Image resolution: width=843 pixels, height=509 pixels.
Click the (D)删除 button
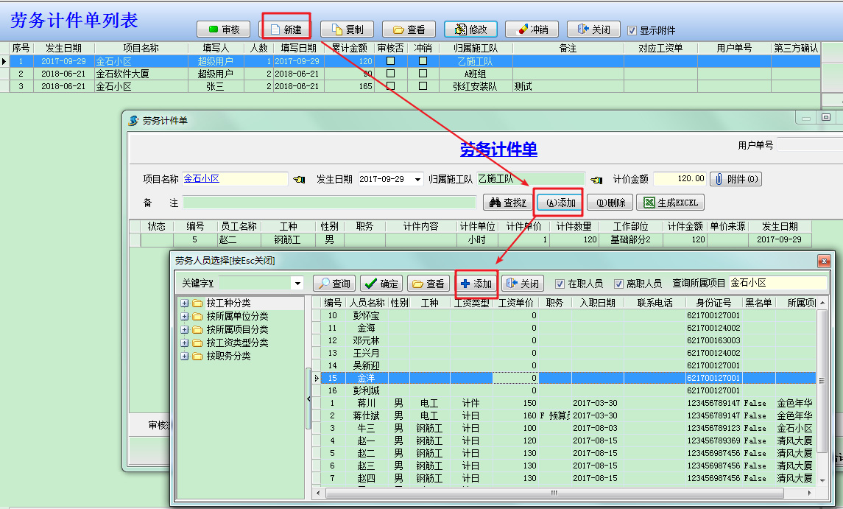click(611, 203)
